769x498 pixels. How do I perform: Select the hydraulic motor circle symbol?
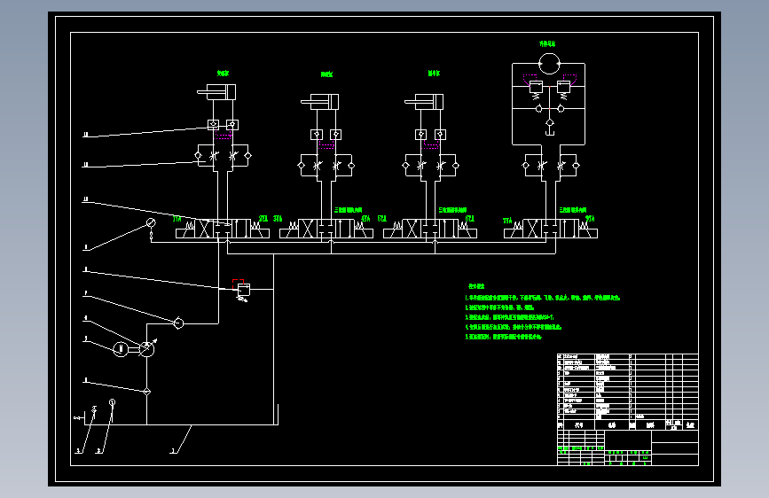[549, 64]
